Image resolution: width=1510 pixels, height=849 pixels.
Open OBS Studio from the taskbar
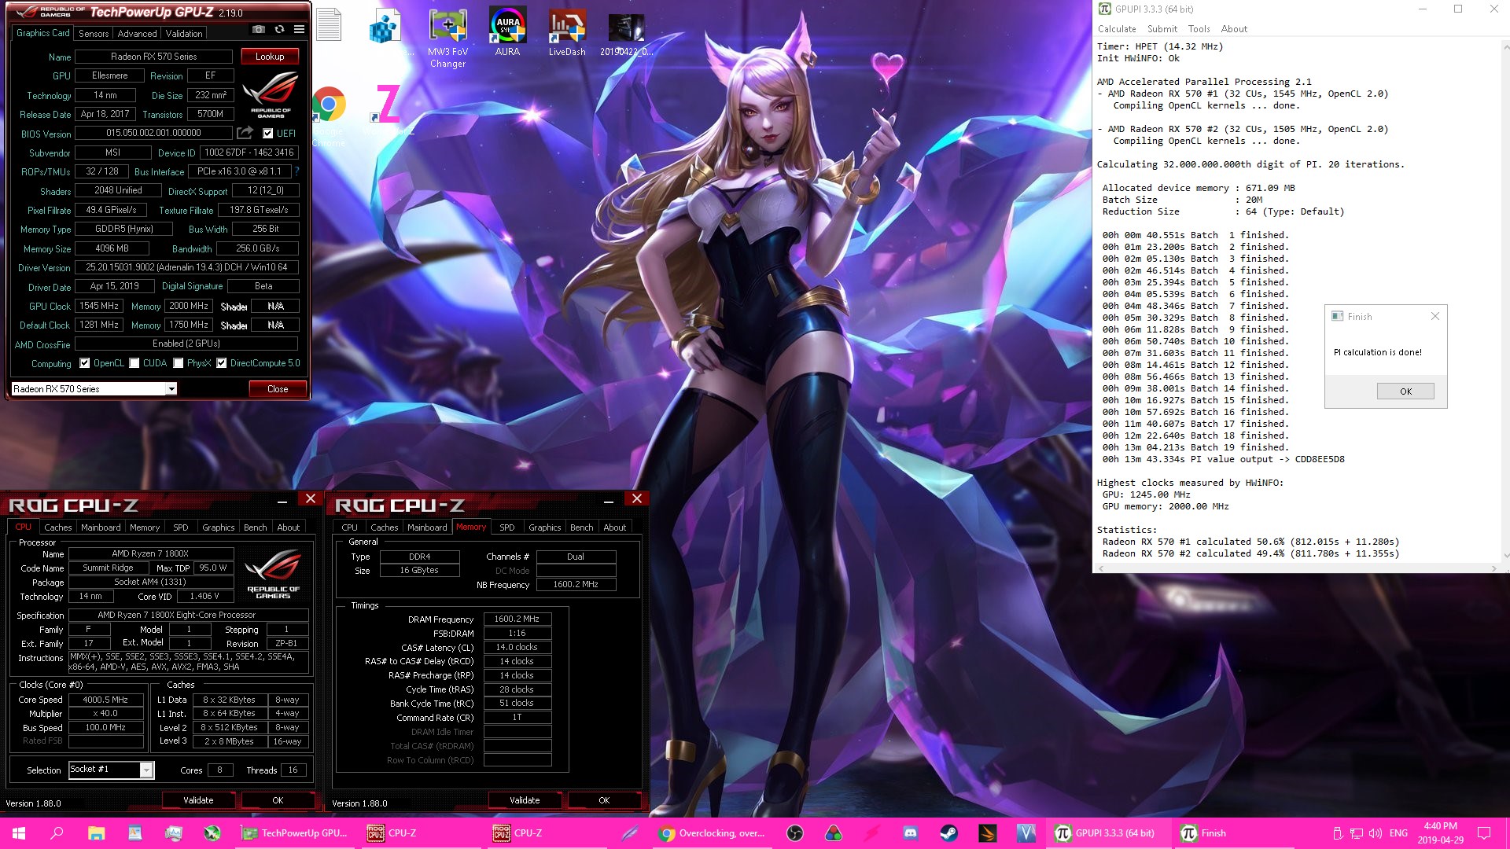tap(795, 833)
